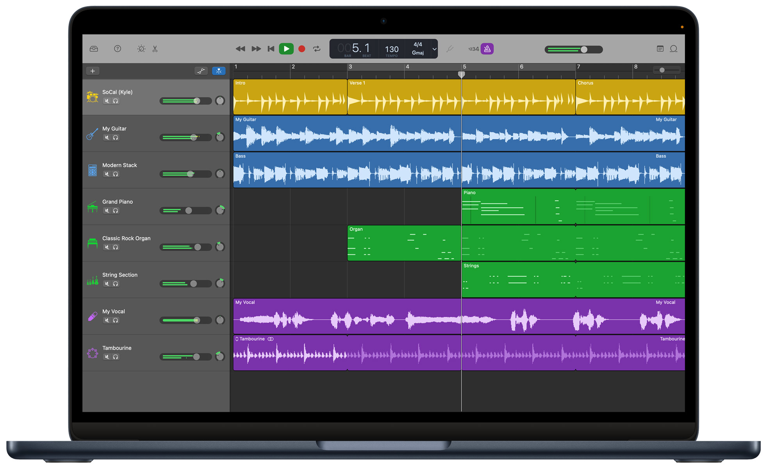Mute the String Section track

[107, 284]
